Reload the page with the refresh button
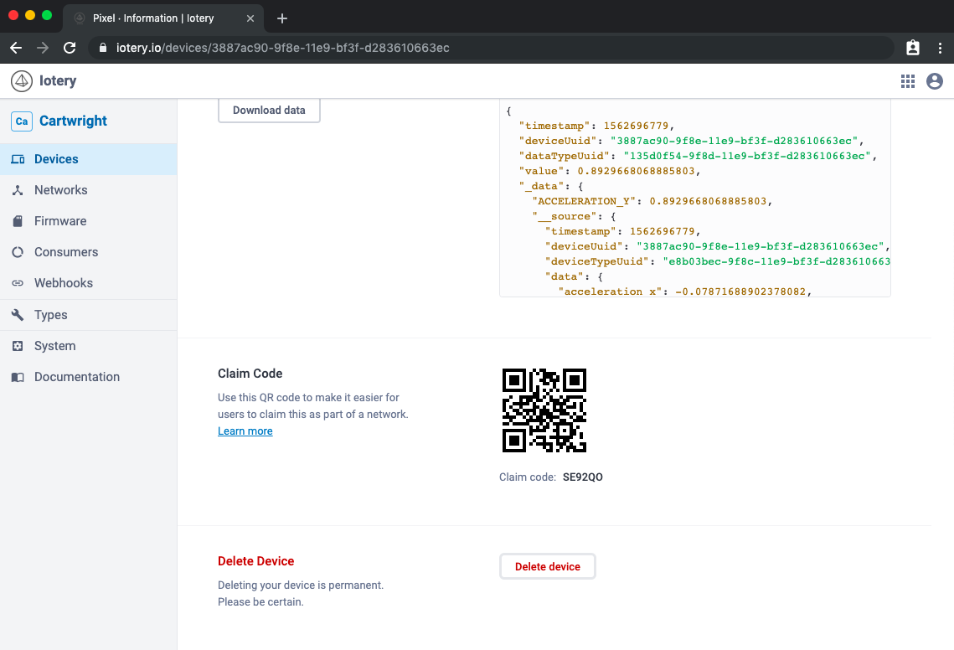Viewport: 954px width, 650px height. [70, 48]
